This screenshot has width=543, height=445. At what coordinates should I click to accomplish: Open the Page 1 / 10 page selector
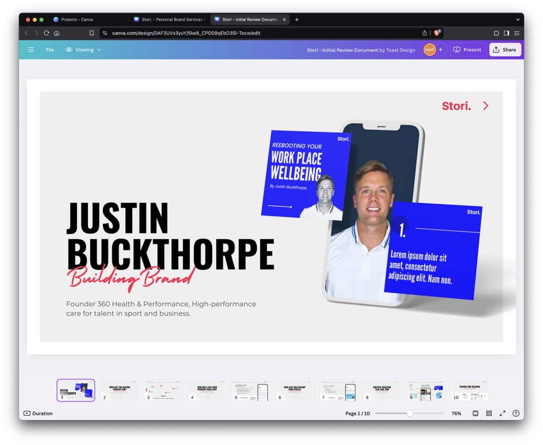[357, 413]
